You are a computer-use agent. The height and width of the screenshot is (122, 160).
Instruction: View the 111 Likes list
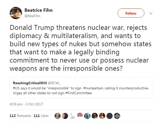click(x=41, y=116)
